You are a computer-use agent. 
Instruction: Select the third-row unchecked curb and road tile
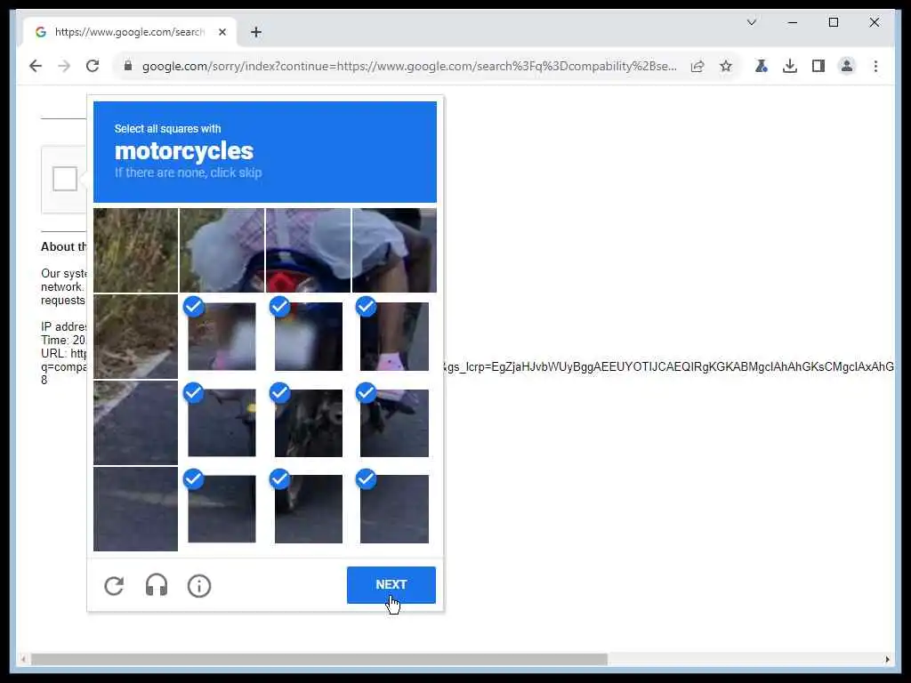coord(135,422)
